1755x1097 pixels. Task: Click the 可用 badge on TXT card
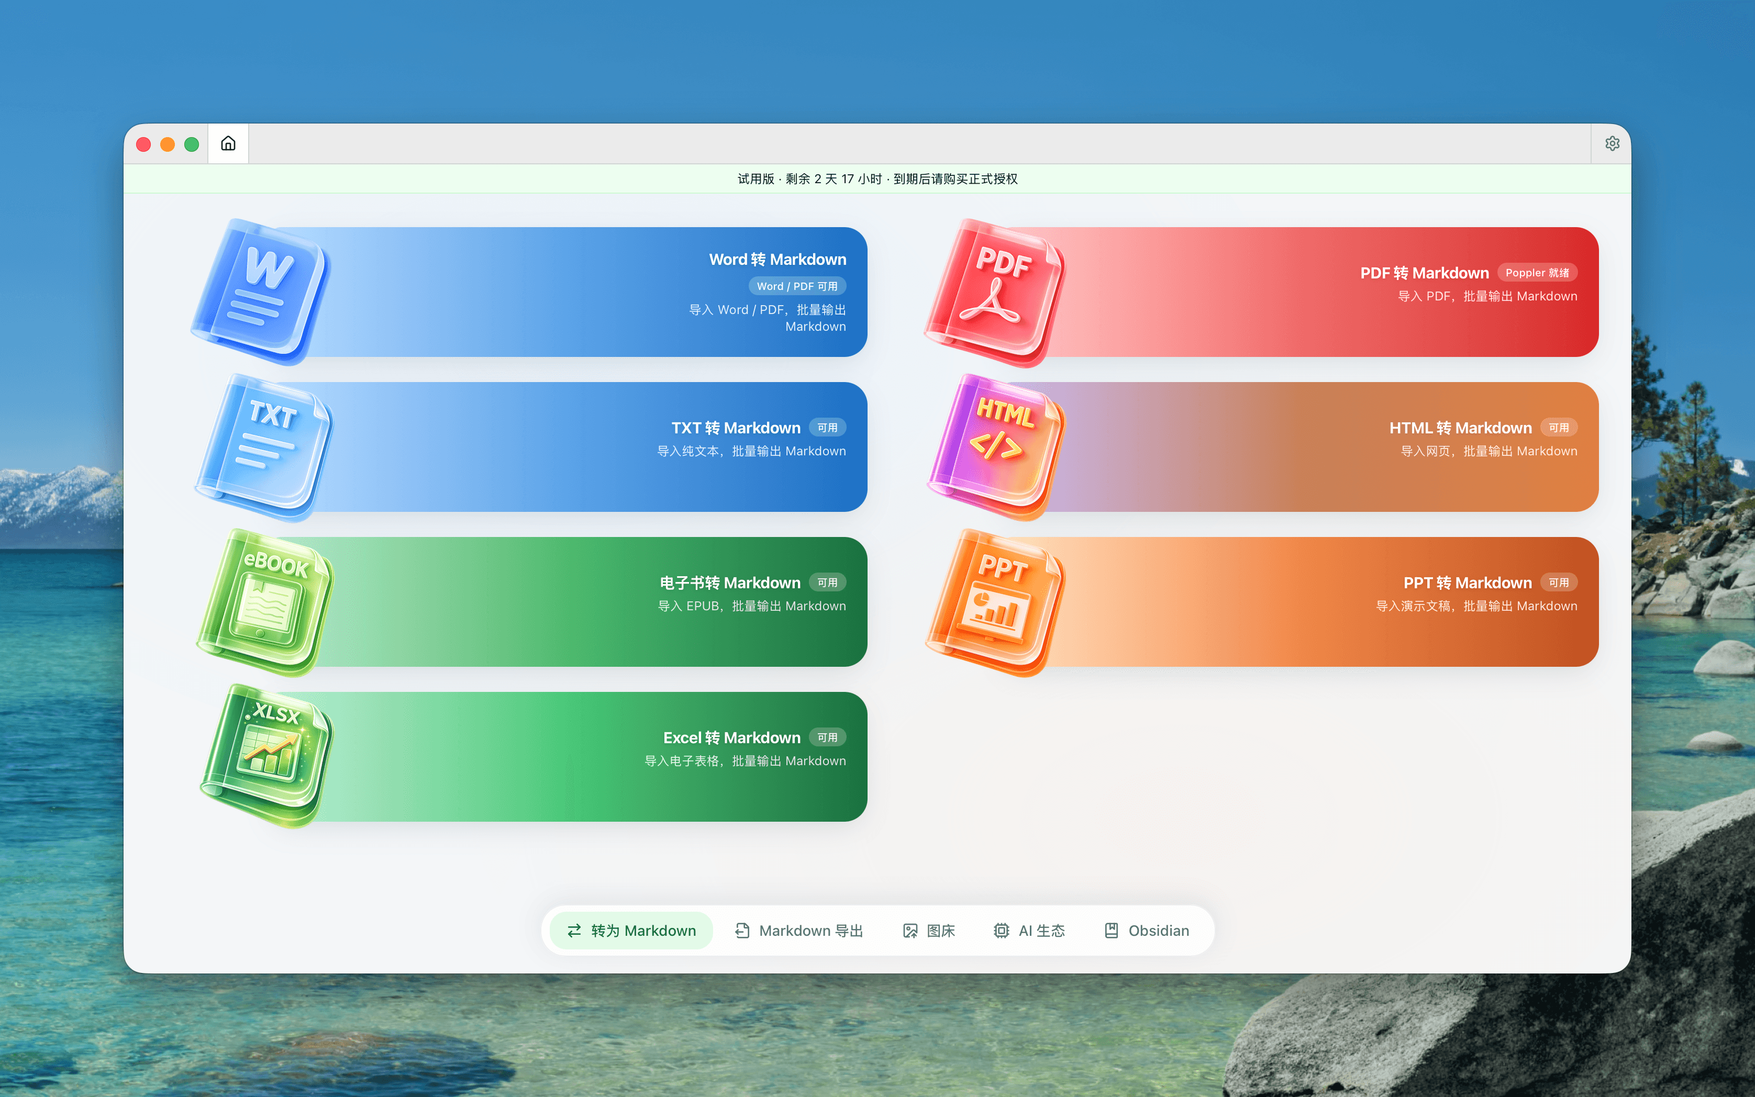point(827,428)
